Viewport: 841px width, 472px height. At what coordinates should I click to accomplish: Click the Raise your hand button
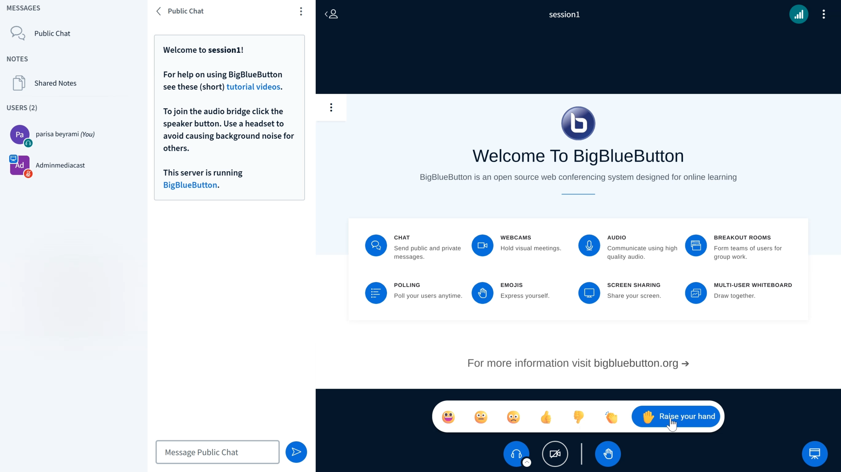coord(676,416)
